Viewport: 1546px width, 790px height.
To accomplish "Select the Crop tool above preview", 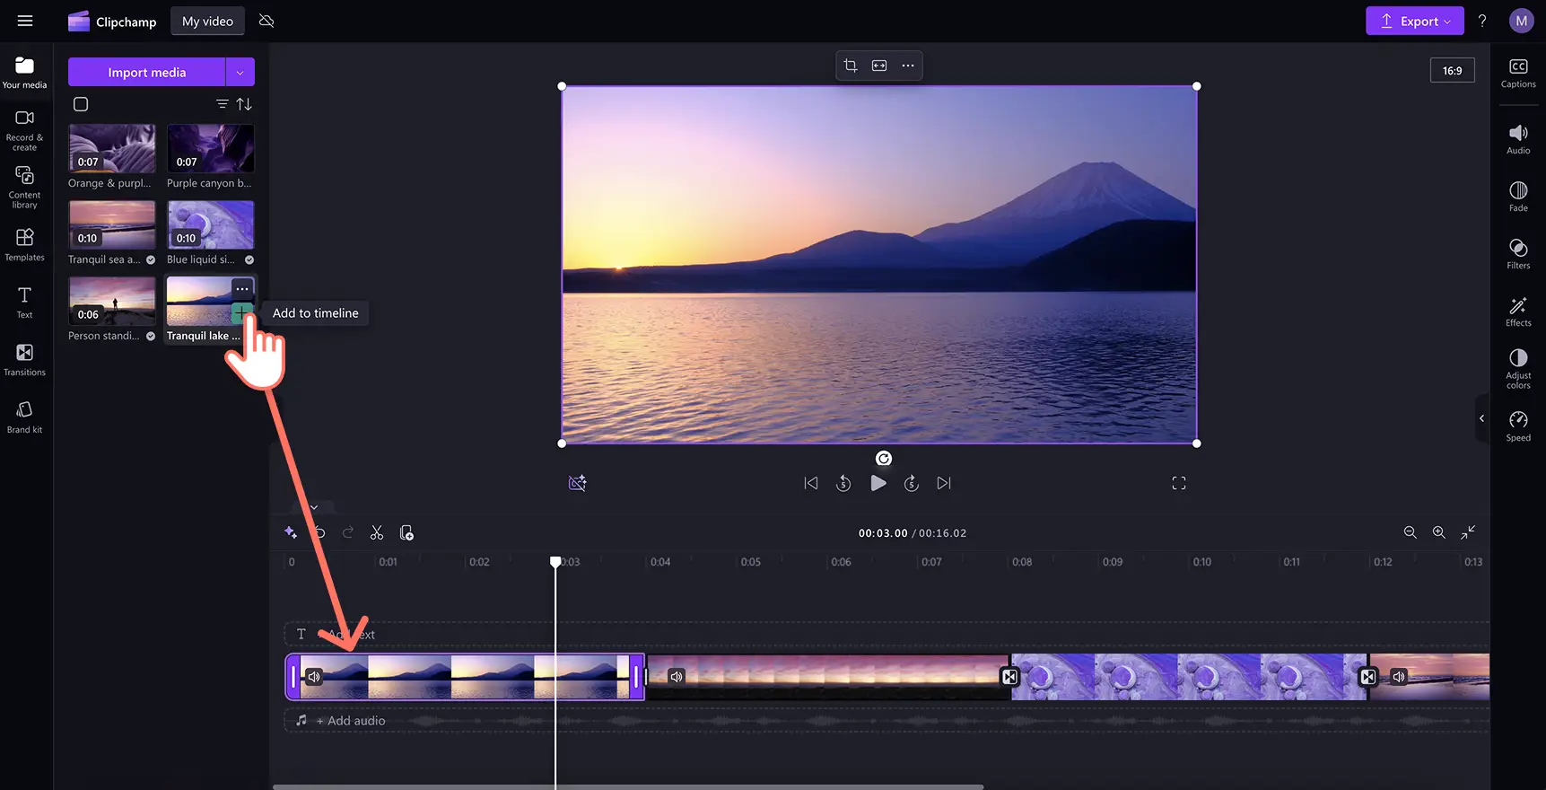I will (x=851, y=66).
